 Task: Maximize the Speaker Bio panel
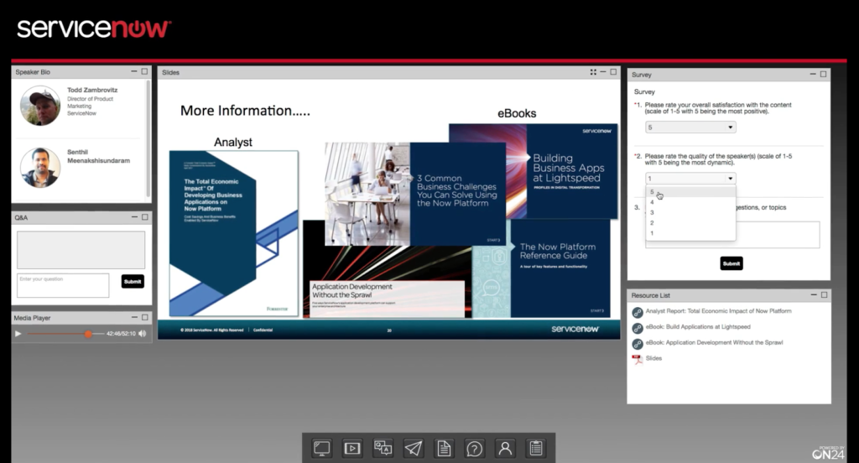coord(144,71)
